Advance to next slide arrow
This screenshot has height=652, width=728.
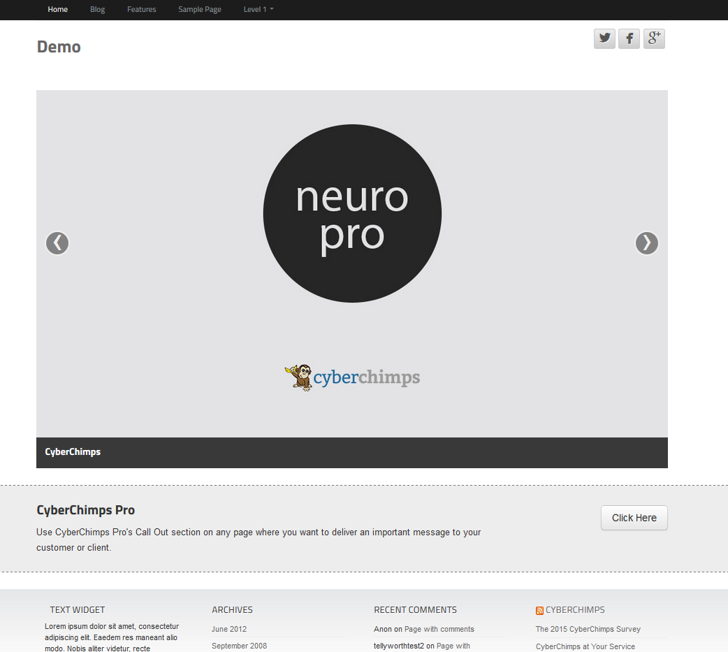(647, 243)
